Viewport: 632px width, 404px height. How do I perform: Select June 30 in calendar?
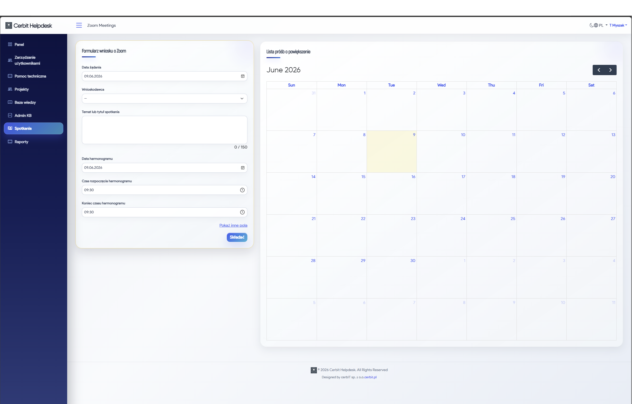392,278
